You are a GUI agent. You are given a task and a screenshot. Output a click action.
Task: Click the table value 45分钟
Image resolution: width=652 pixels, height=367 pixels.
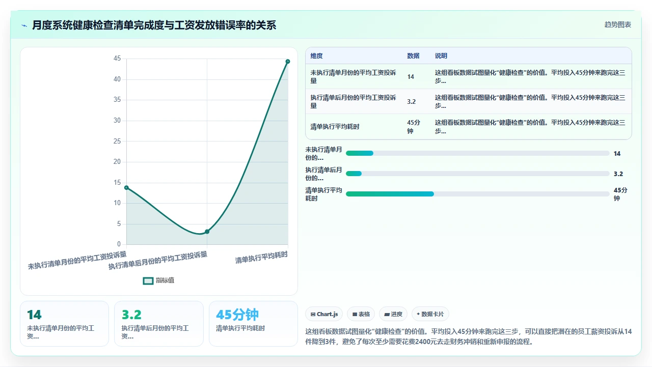click(x=414, y=127)
